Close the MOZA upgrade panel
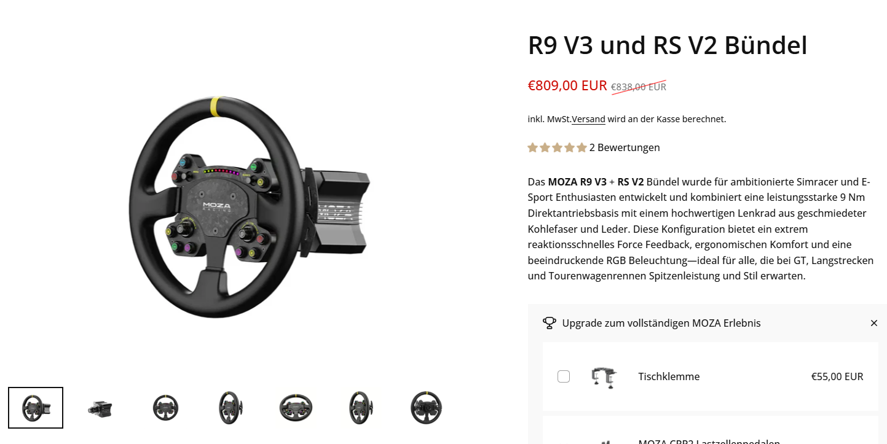 click(x=873, y=323)
